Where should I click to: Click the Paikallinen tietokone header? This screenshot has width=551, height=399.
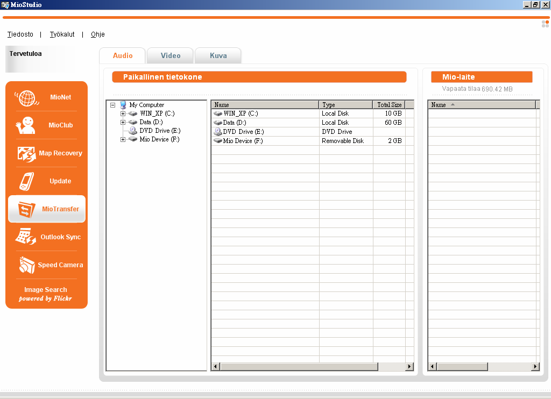click(x=259, y=77)
